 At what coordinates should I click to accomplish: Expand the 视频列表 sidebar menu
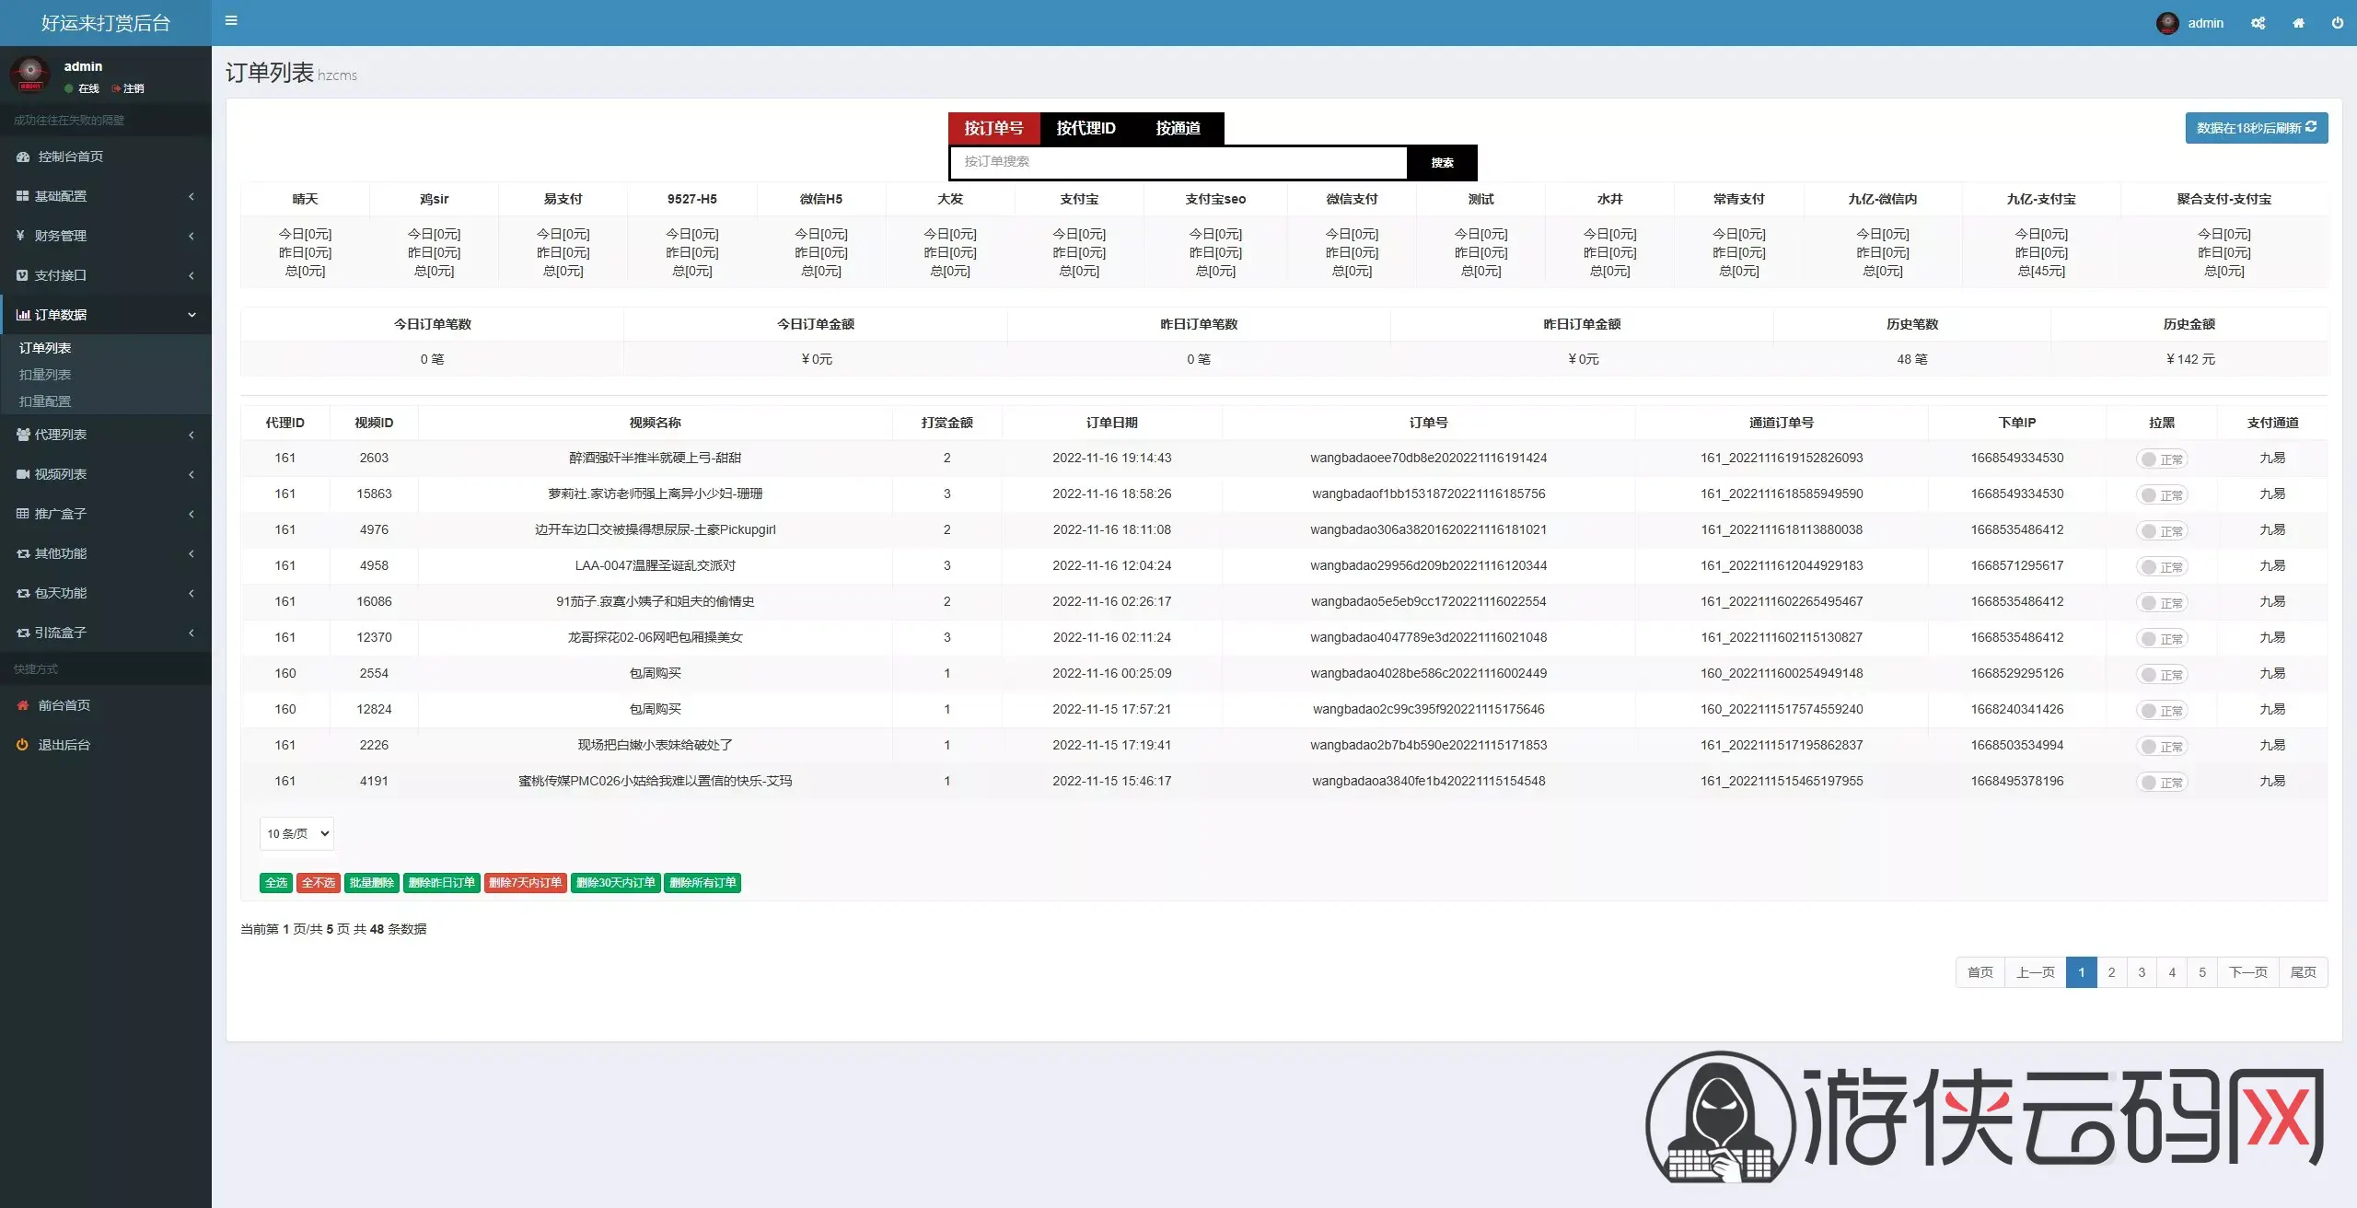pos(106,474)
